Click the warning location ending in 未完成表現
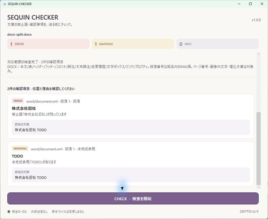The width and height of the screenshot is (268, 219). (x=63, y=149)
